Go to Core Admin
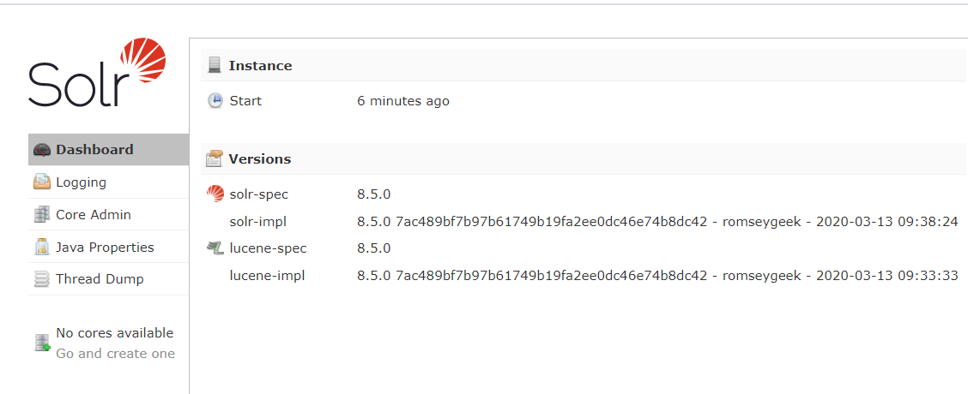Image resolution: width=968 pixels, height=394 pixels. pyautogui.click(x=109, y=215)
